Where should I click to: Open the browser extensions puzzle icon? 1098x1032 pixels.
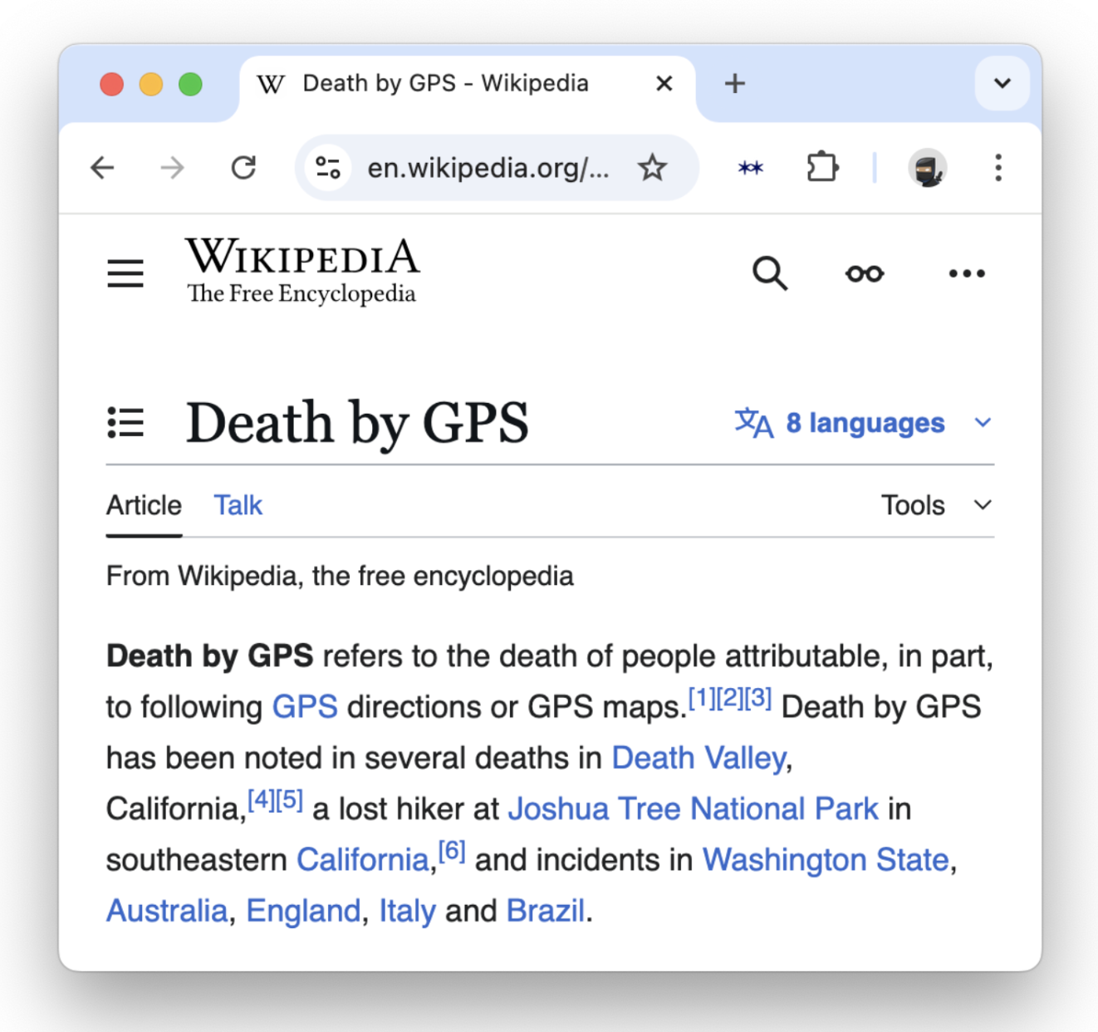[821, 168]
